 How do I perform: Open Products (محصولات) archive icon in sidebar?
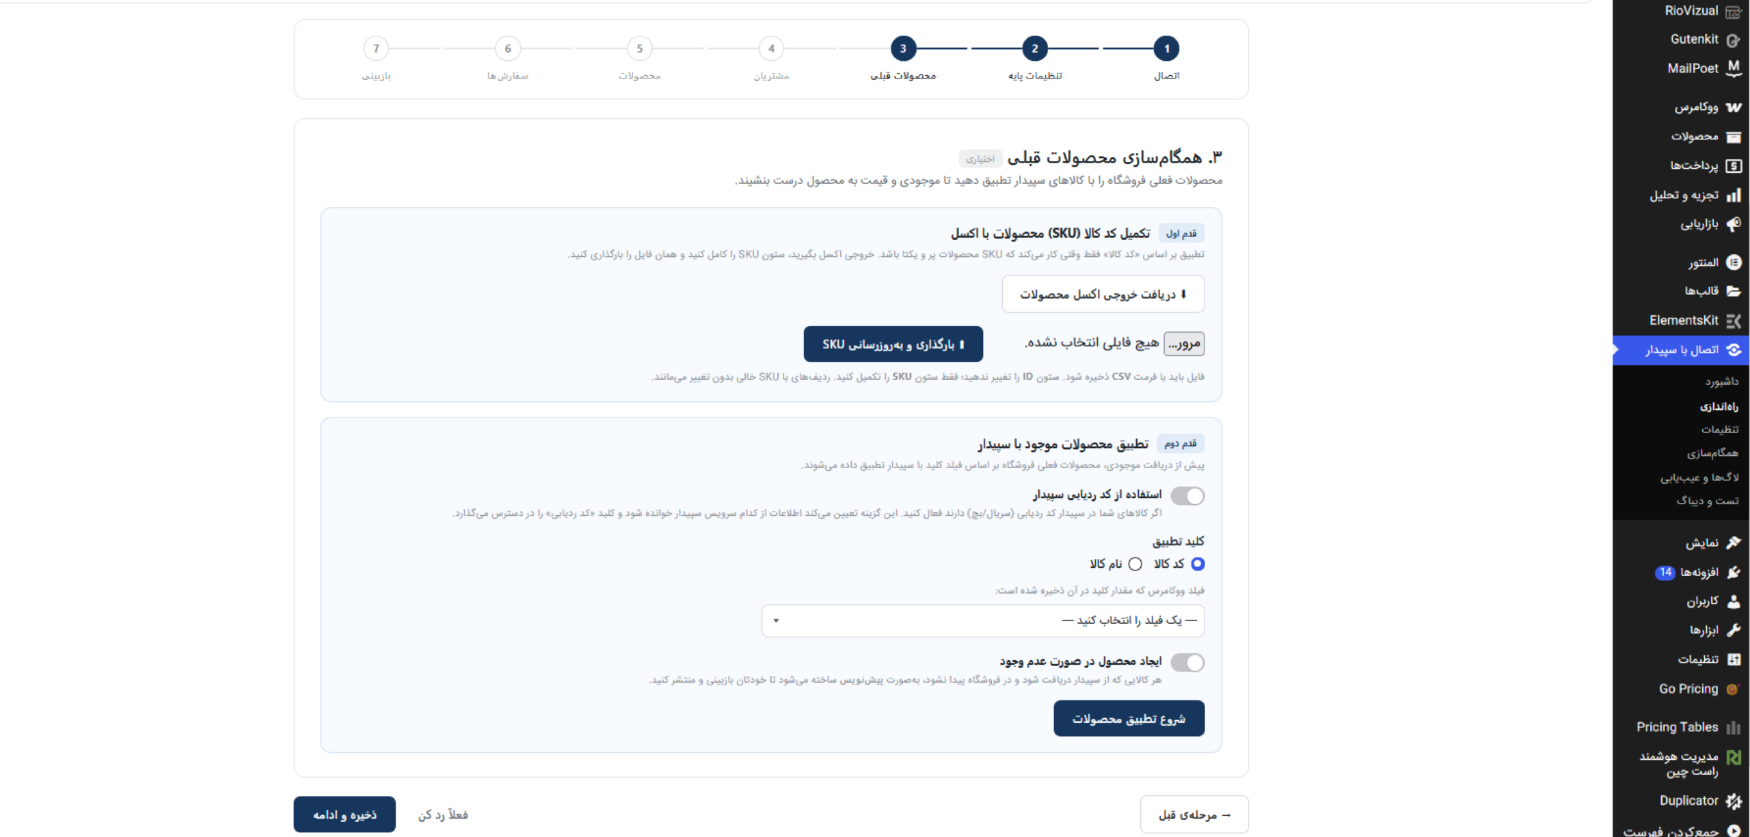[1733, 137]
